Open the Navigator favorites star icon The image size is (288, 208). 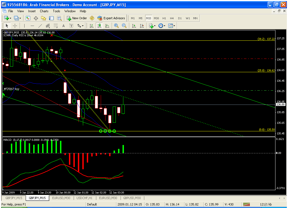pyautogui.click(x=43, y=18)
